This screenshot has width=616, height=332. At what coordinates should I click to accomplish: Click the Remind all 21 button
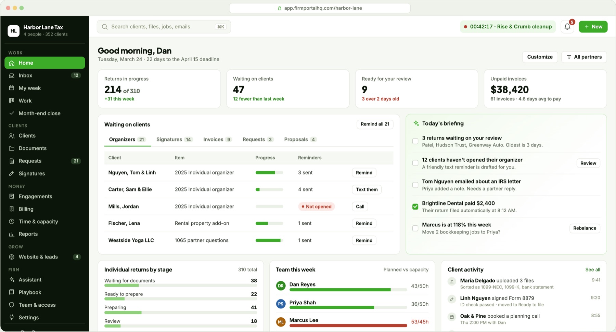click(375, 124)
